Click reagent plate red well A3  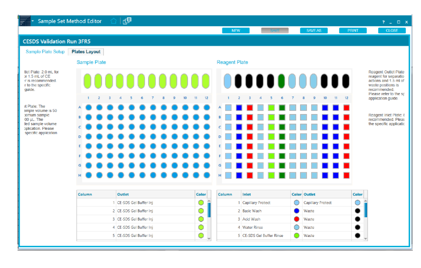point(250,107)
